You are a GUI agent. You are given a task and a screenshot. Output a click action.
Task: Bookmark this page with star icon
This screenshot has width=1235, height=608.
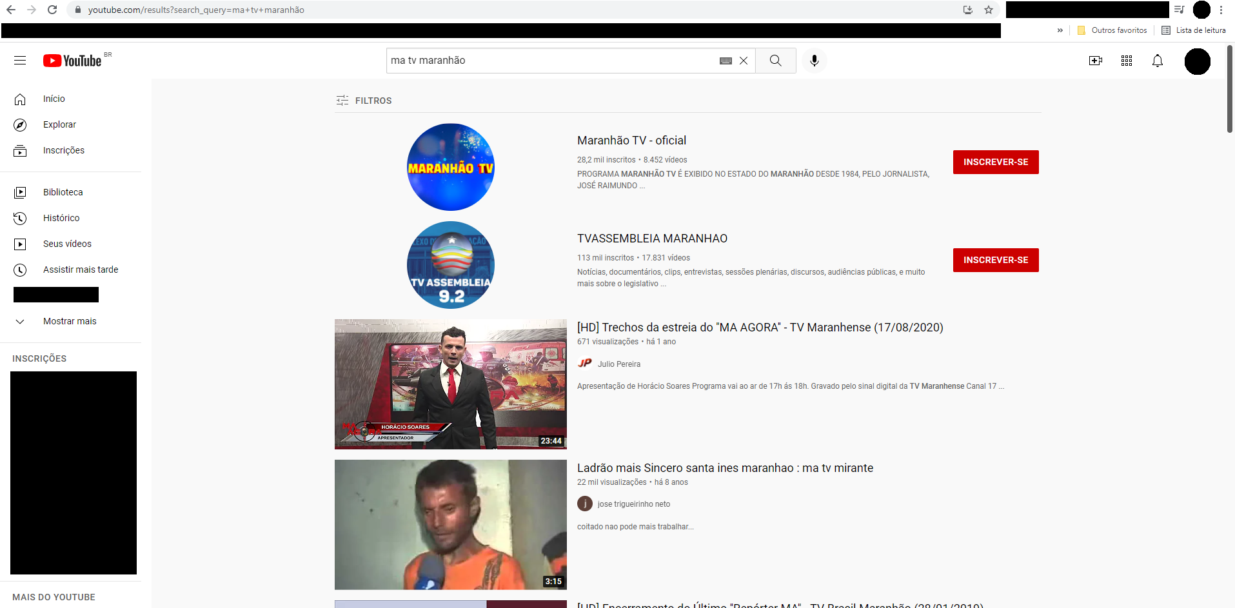click(988, 10)
